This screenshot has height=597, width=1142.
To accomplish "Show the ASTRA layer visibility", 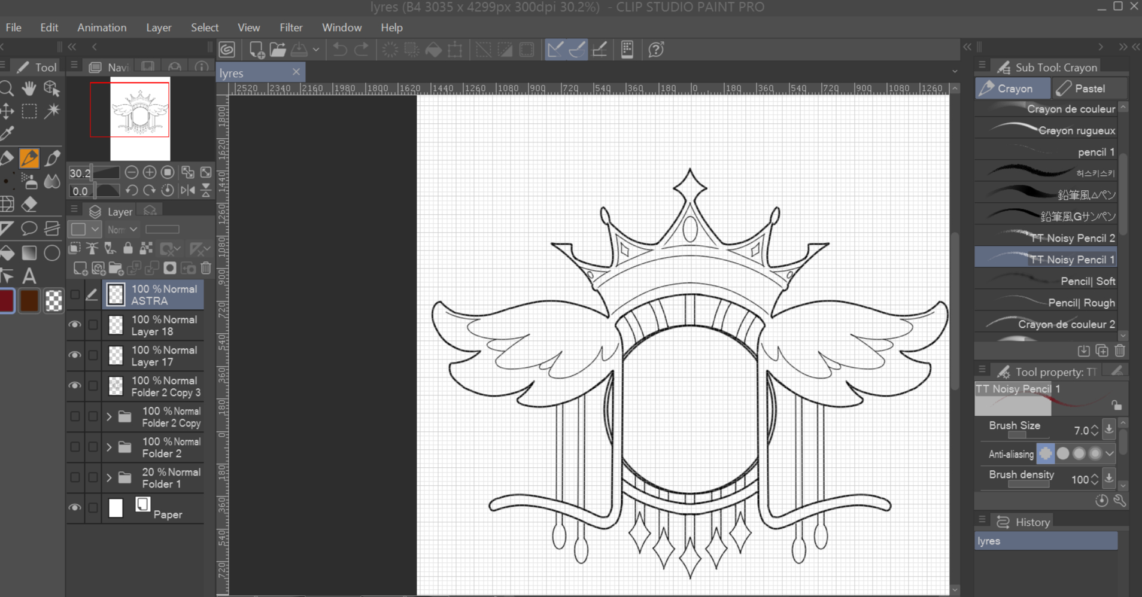I will click(x=75, y=294).
